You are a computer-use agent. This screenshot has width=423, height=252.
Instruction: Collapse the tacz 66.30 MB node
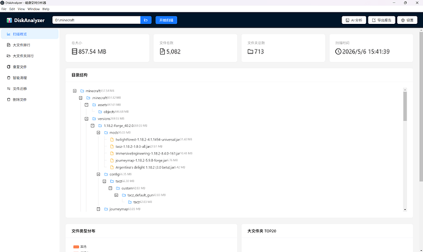pyautogui.click(x=104, y=181)
